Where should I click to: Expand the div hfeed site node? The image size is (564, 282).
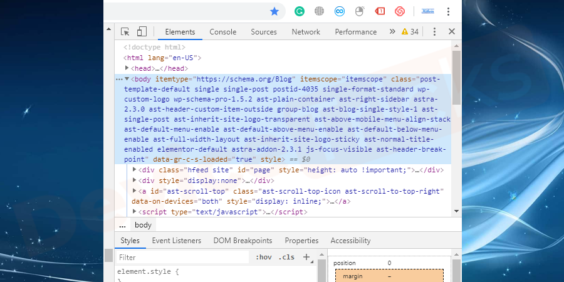point(135,169)
